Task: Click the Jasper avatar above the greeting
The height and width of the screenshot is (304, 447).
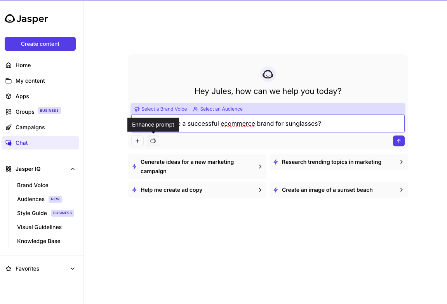Action: [268, 75]
